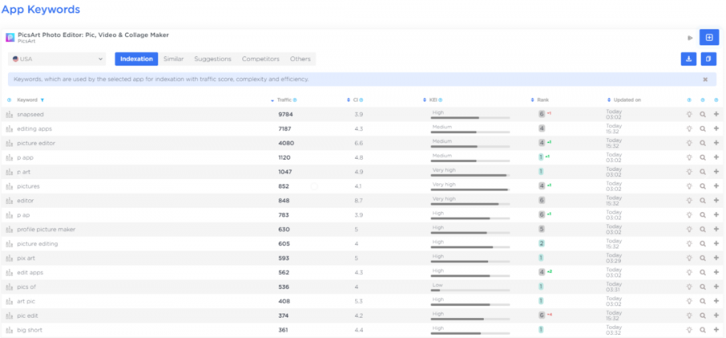Click rank badge 2 in picture editing row
Image resolution: width=726 pixels, height=338 pixels.
[542, 244]
